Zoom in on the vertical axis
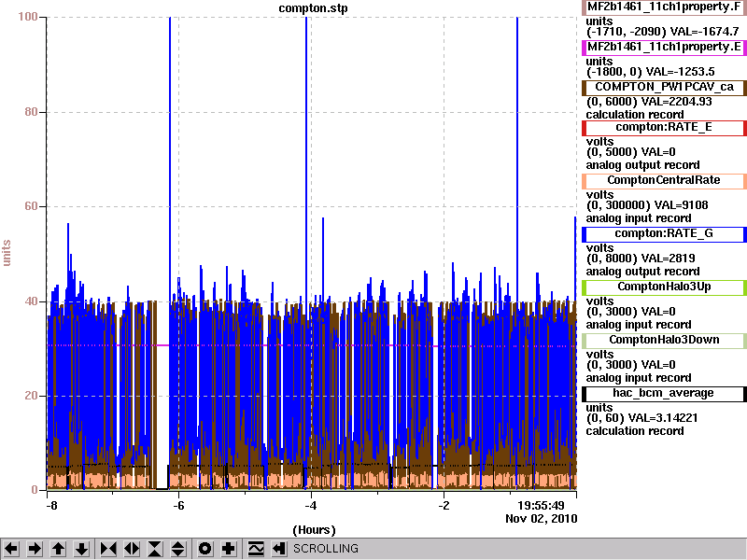 [x=155, y=549]
